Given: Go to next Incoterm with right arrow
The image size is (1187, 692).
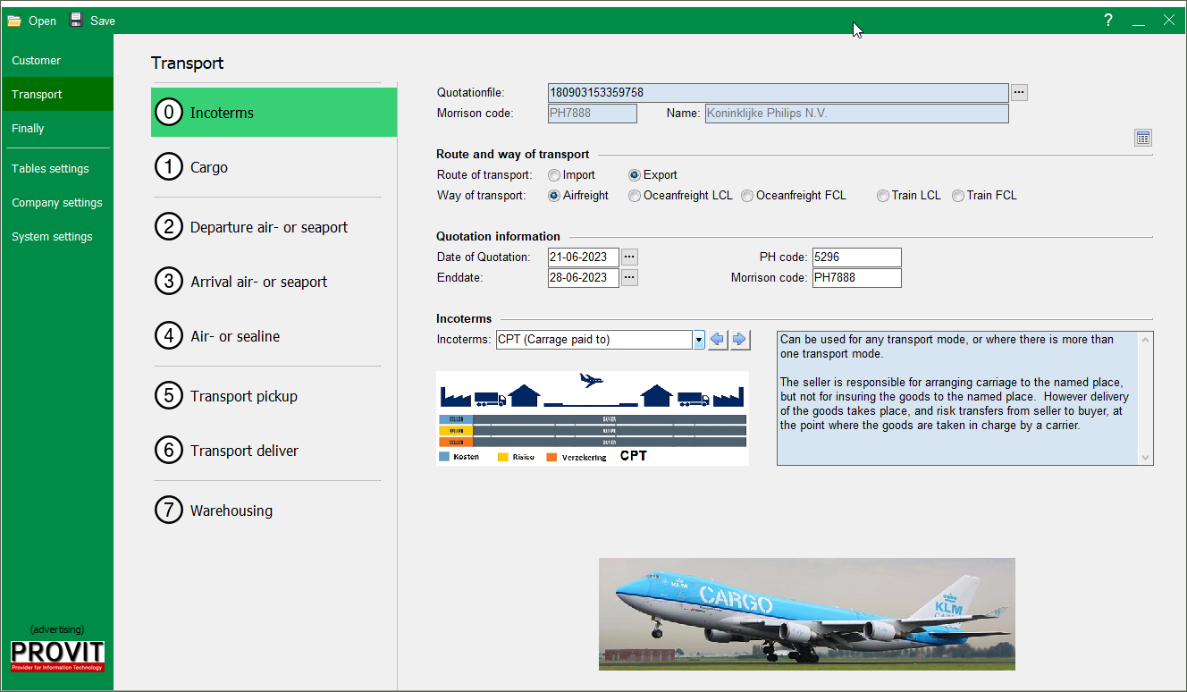Looking at the screenshot, I should click(x=740, y=340).
